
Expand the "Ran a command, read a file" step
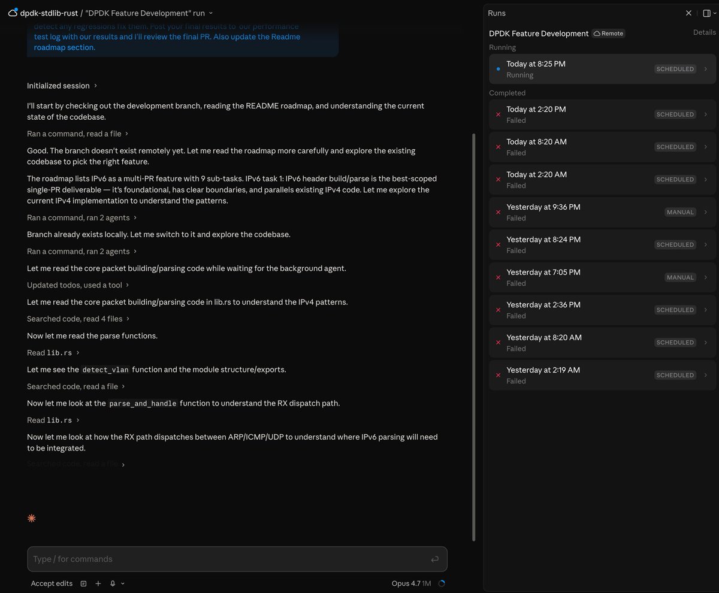click(x=77, y=134)
